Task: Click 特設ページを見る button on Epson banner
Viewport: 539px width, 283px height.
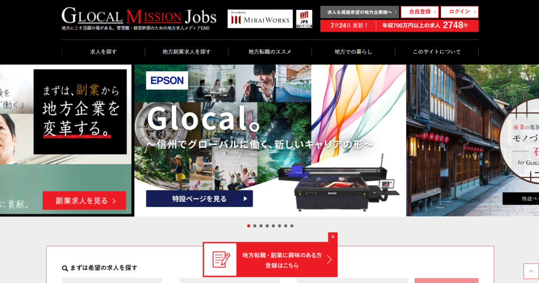Action: [199, 199]
